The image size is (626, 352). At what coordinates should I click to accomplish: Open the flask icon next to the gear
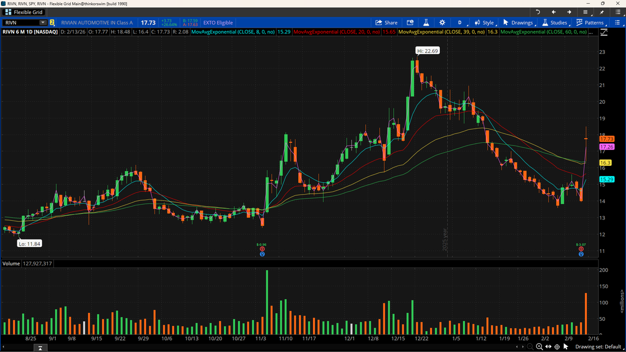click(x=426, y=22)
